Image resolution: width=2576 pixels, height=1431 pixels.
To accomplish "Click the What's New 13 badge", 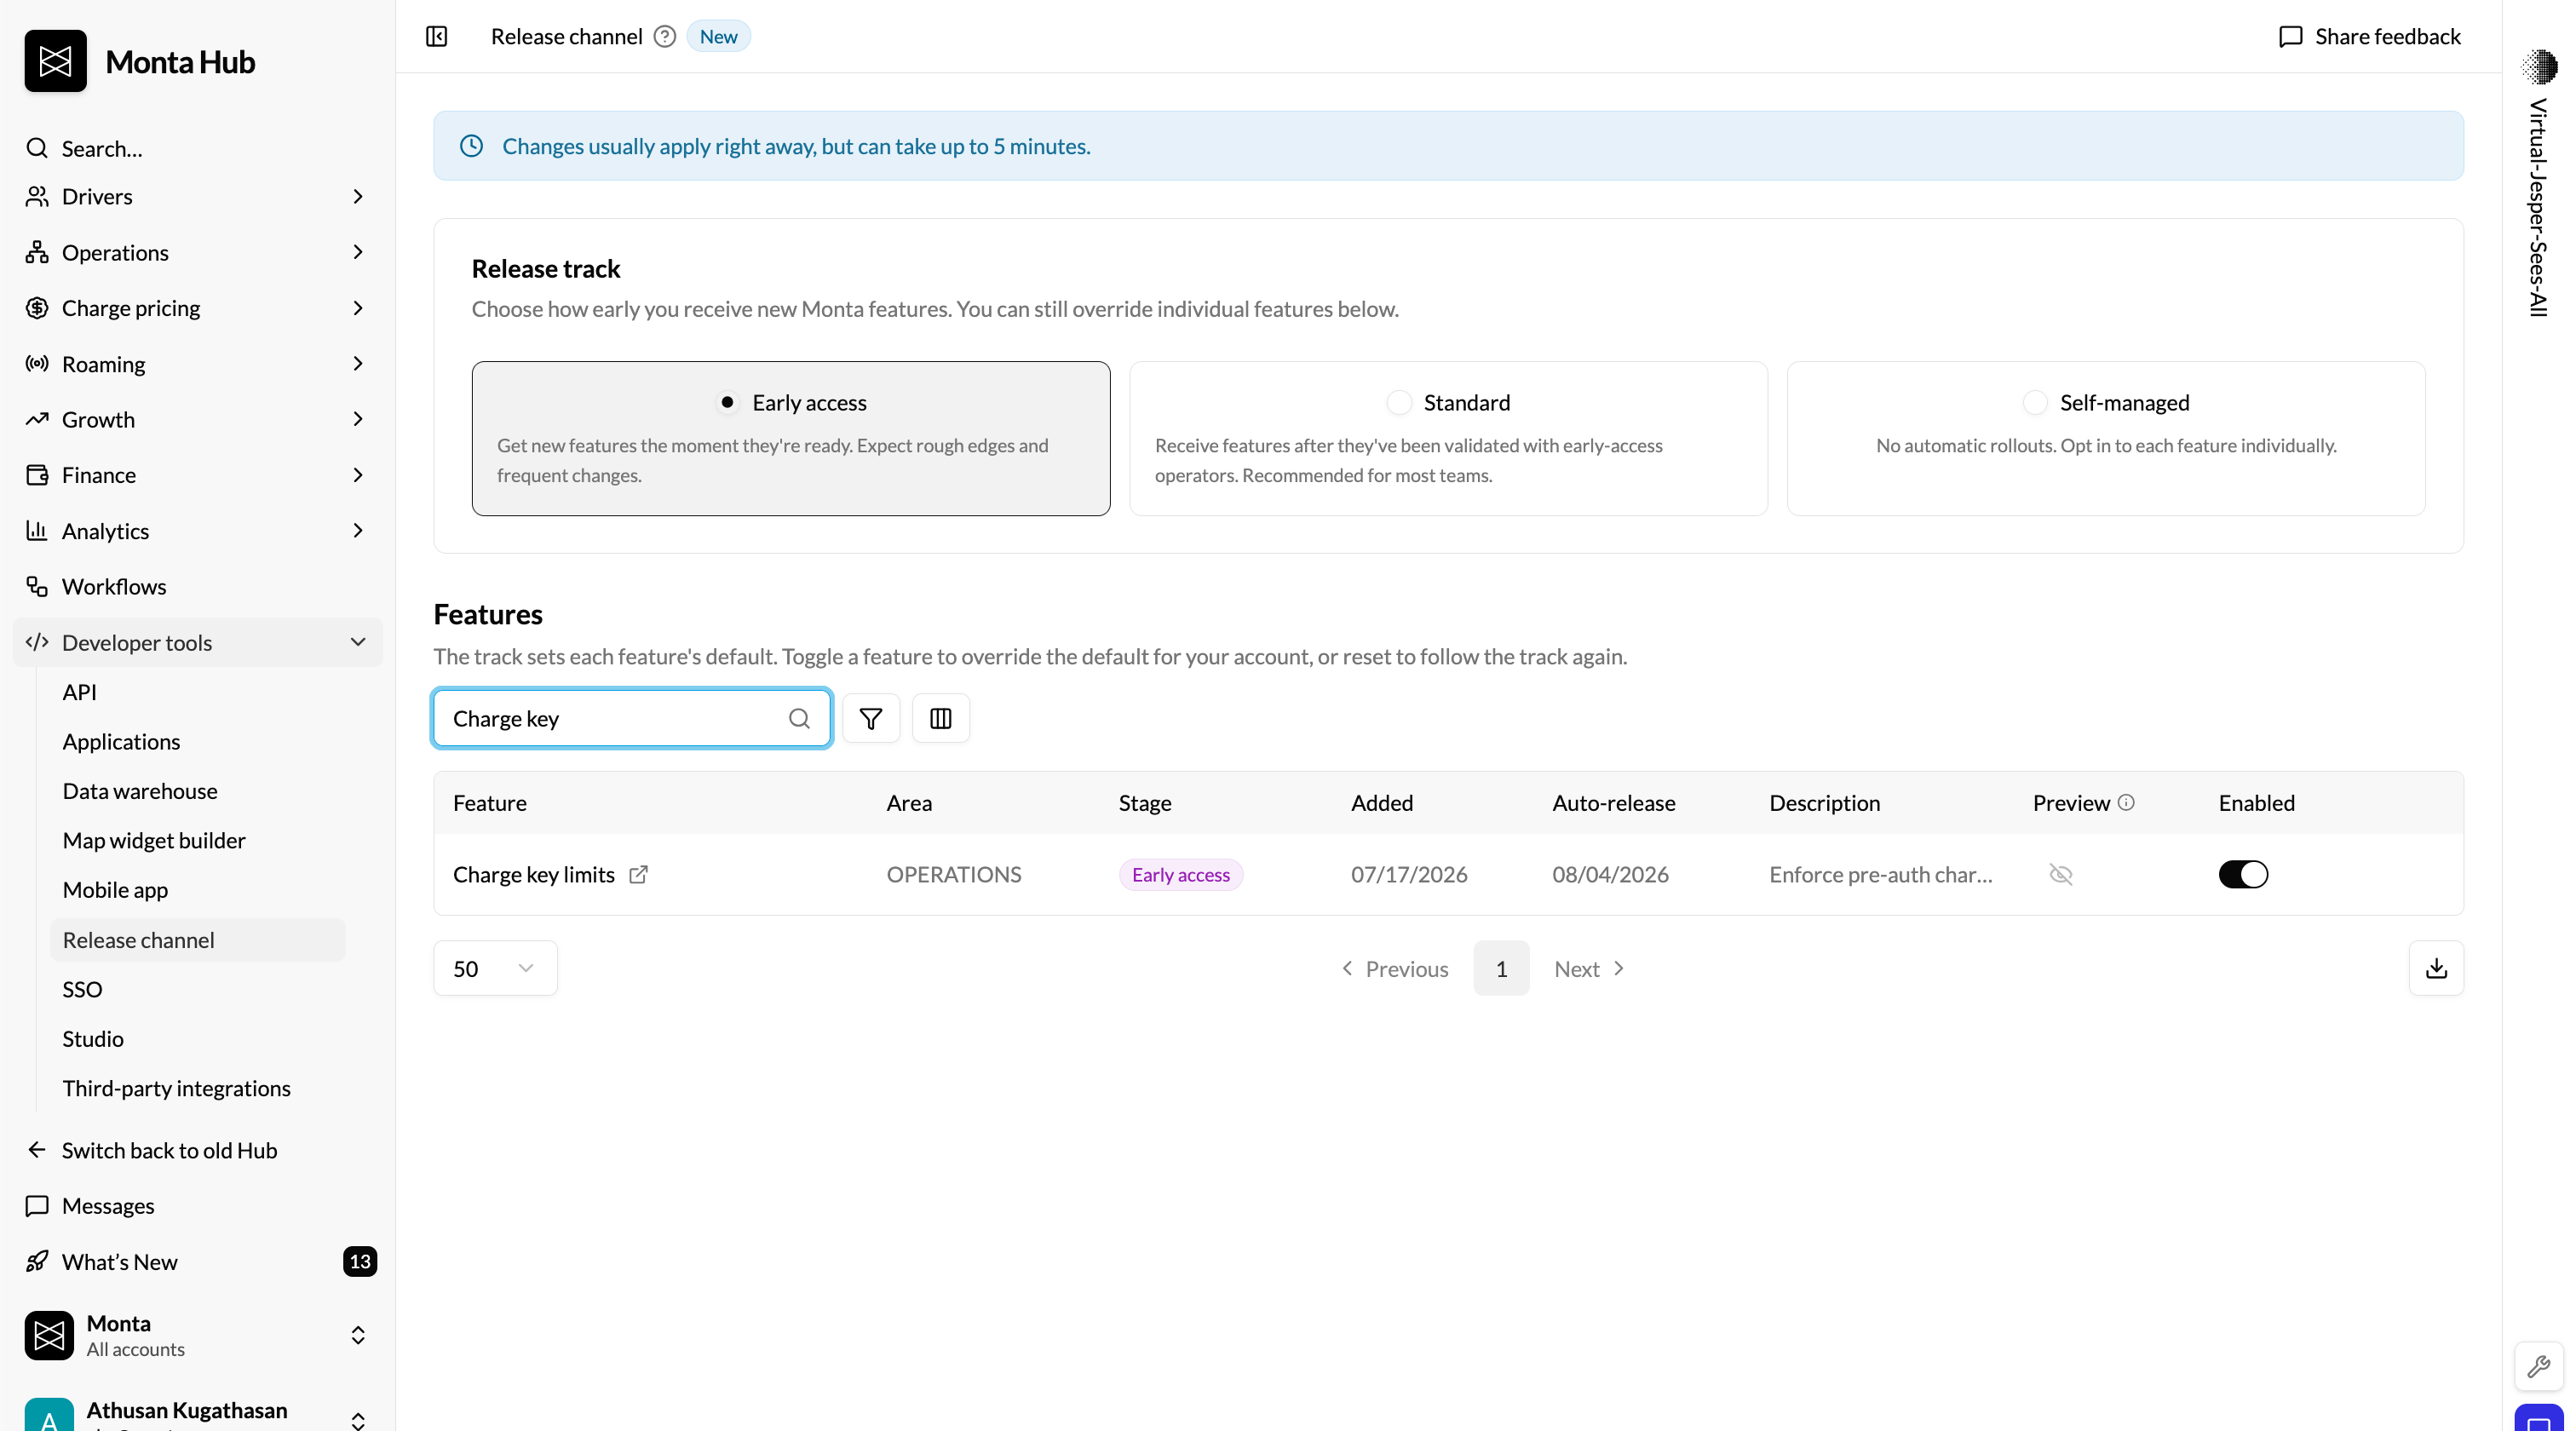I will 360,1262.
